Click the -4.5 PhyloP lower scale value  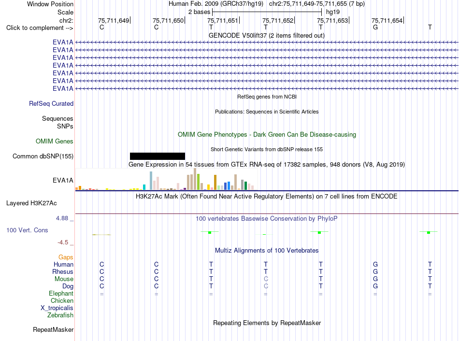point(63,242)
